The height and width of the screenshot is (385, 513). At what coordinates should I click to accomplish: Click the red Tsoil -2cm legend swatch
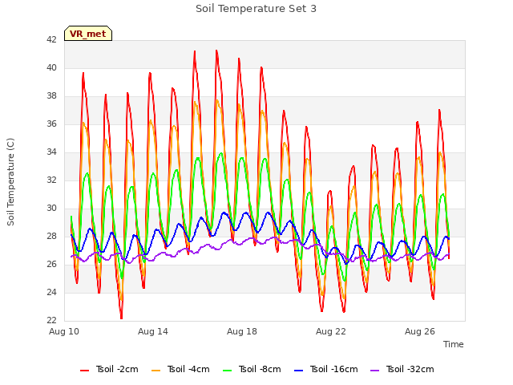[85, 371]
